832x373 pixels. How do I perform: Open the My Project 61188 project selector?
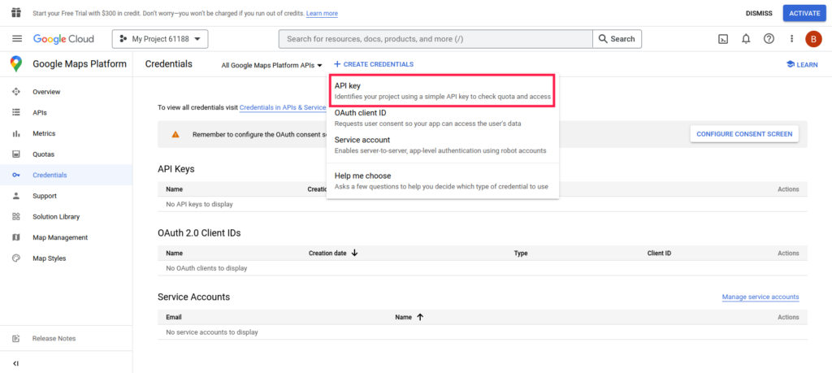[160, 39]
